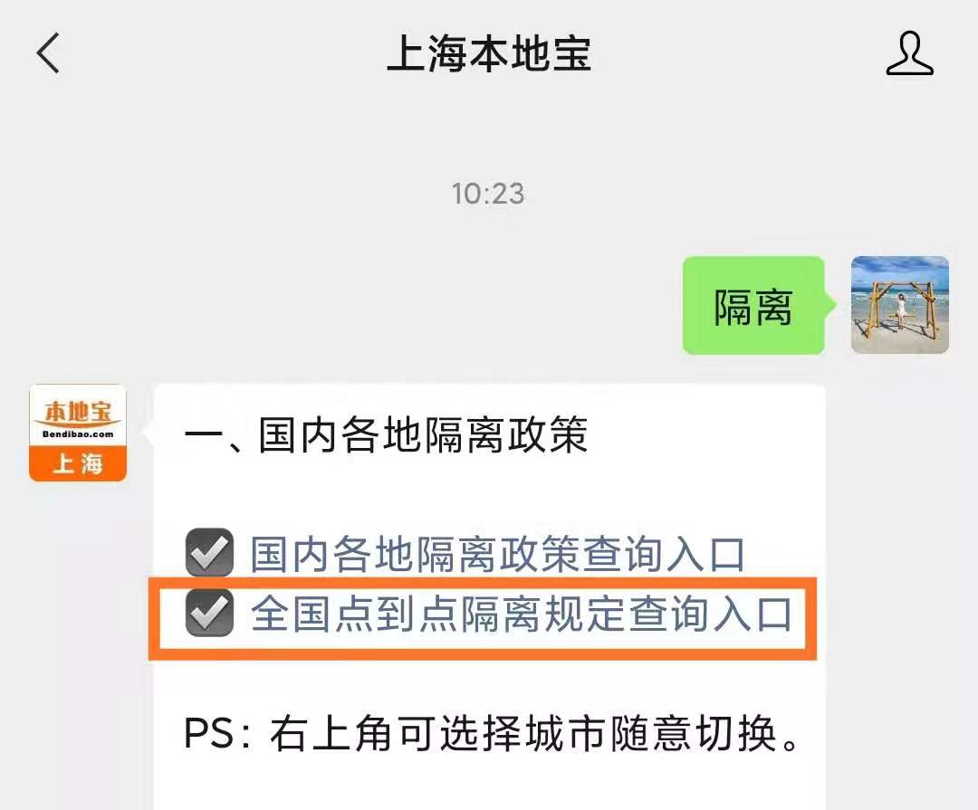Tap the green bubble's pointer tail
This screenshot has height=810, width=978.
[830, 305]
